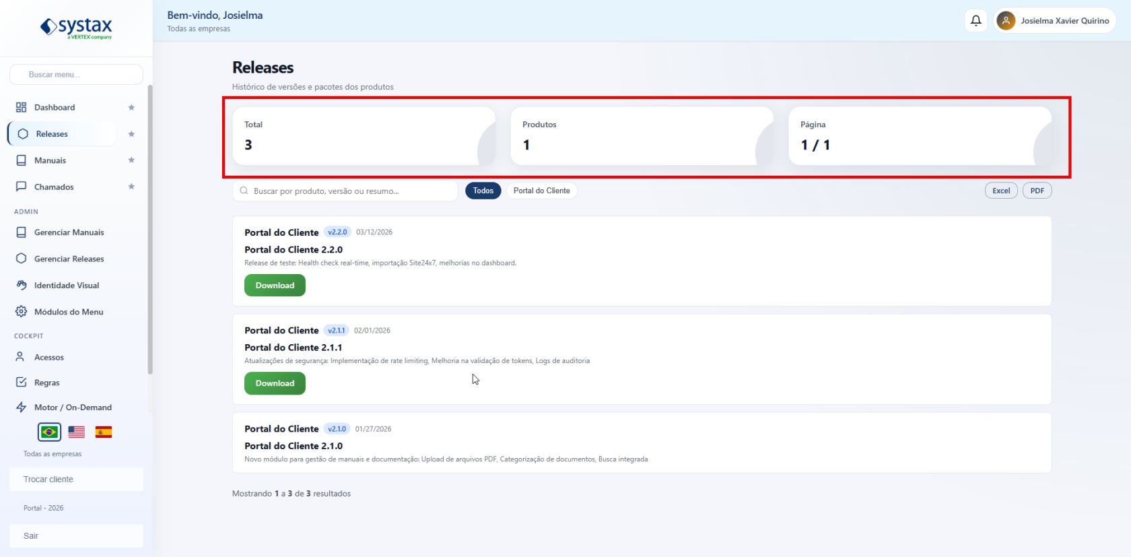Viewport: 1131px width, 557px height.
Task: Click the 'Release de teste' summary of version 2.2.0
Action: 380,263
